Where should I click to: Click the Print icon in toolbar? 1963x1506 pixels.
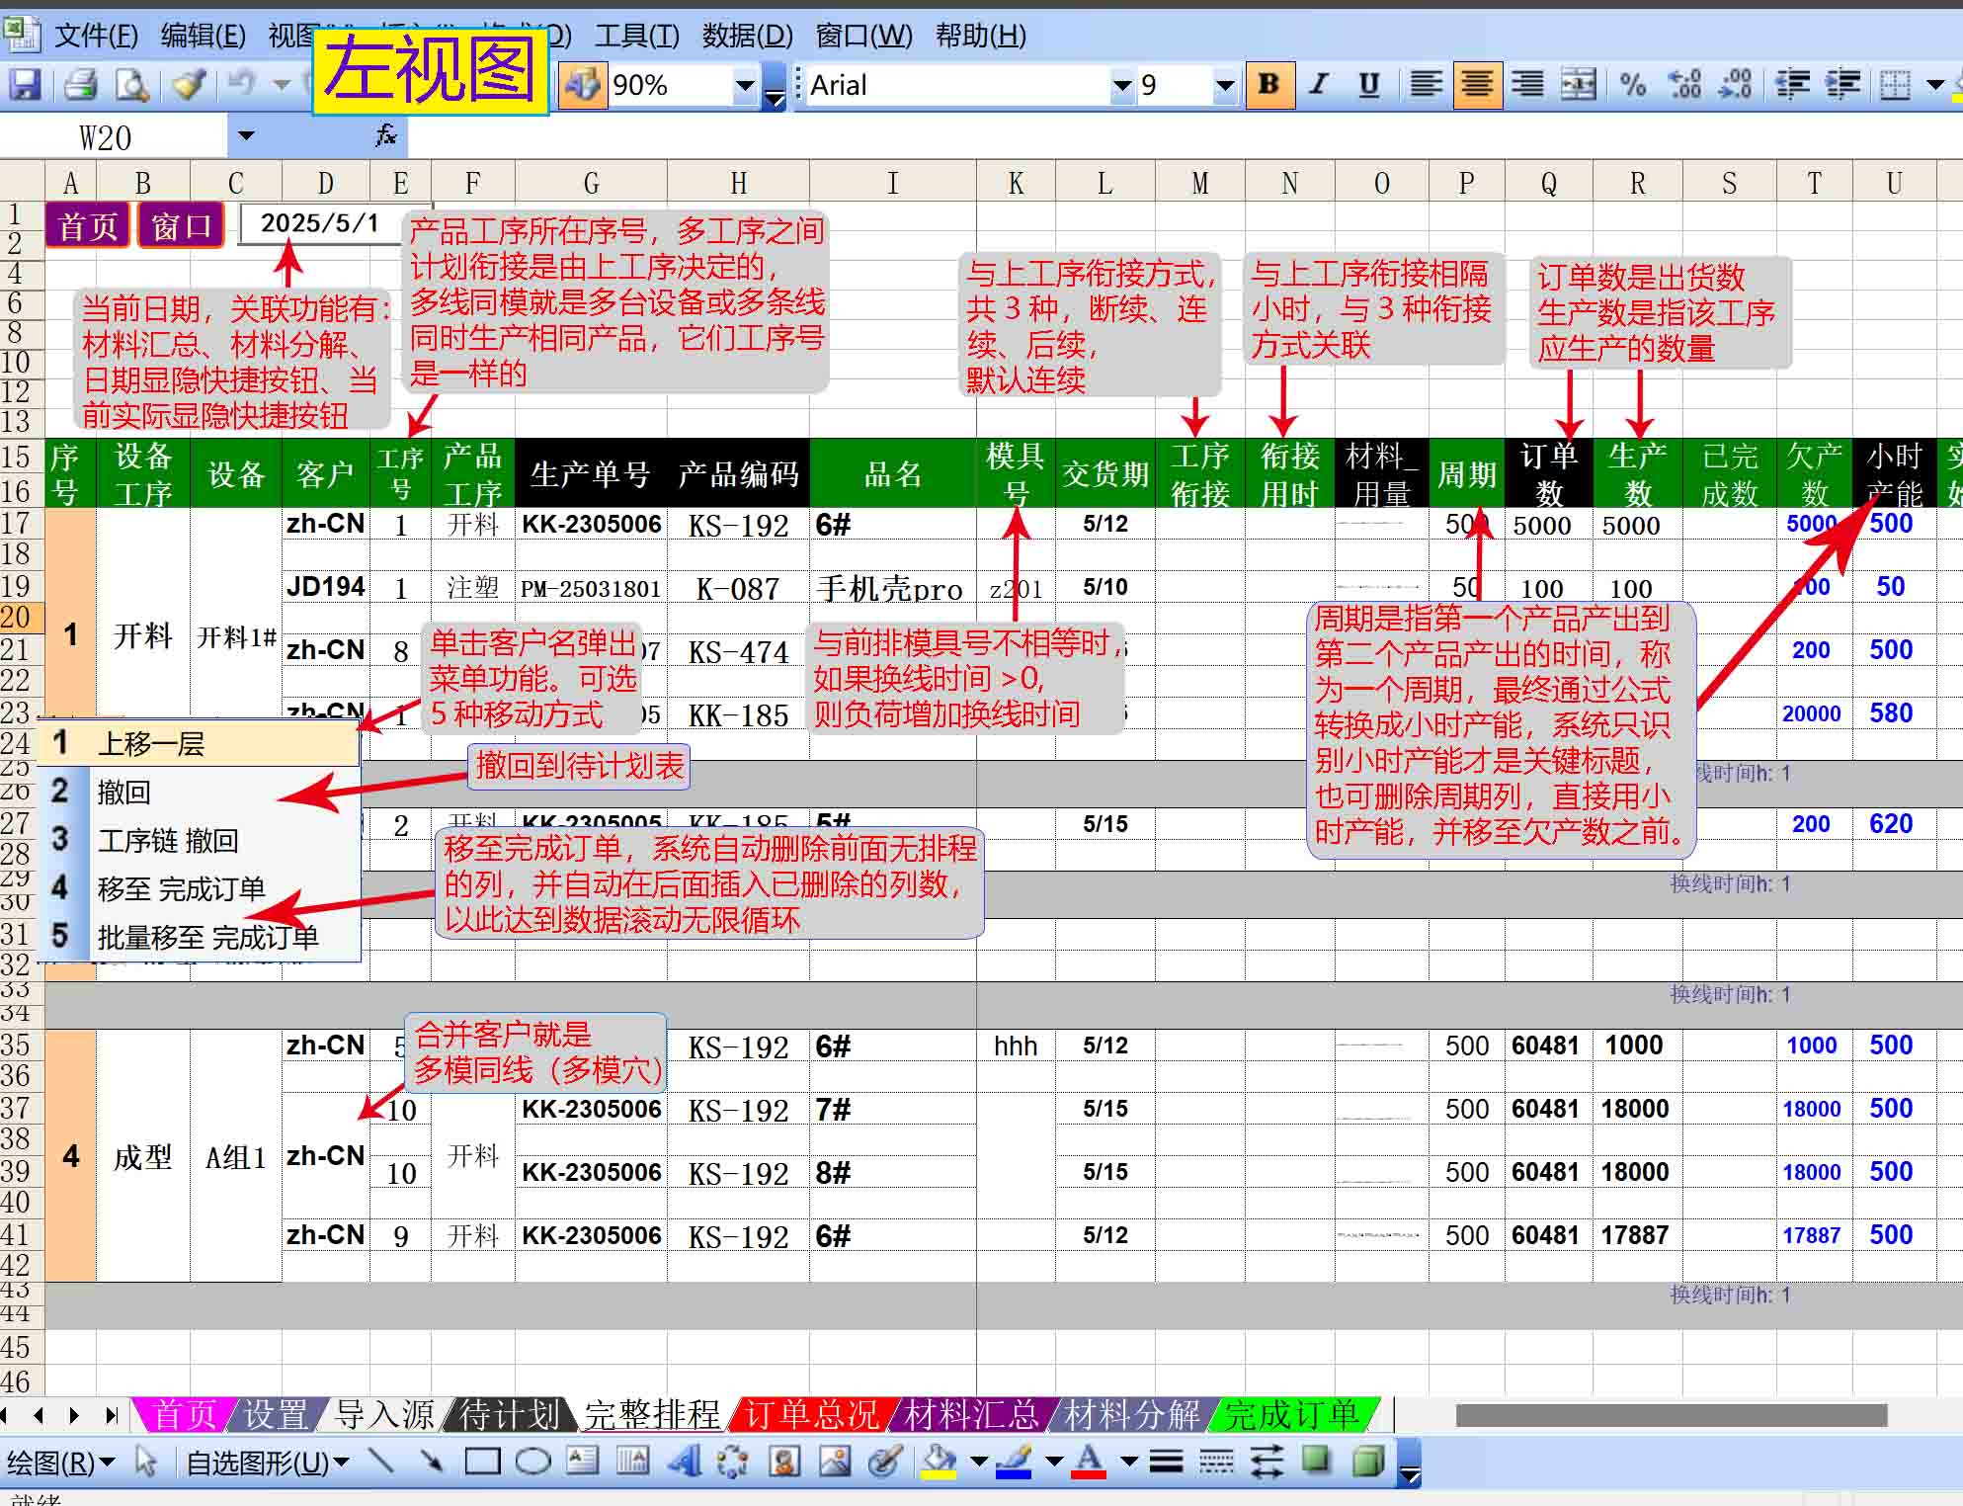click(81, 85)
